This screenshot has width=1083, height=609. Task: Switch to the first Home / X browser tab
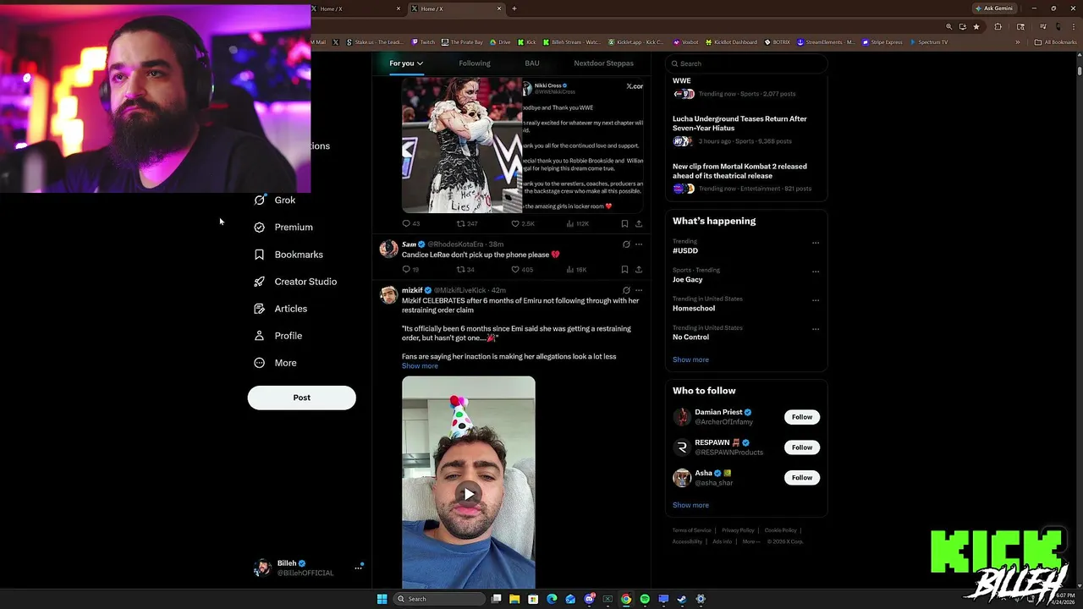[354, 8]
